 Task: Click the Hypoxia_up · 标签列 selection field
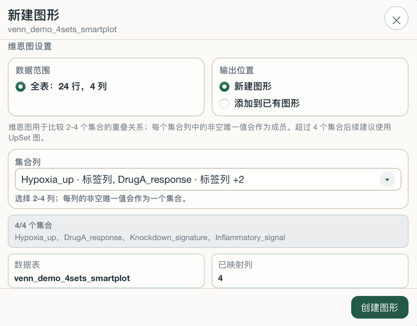208,179
